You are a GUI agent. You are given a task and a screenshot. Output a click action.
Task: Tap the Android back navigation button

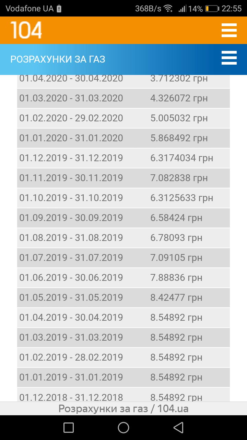178,427
